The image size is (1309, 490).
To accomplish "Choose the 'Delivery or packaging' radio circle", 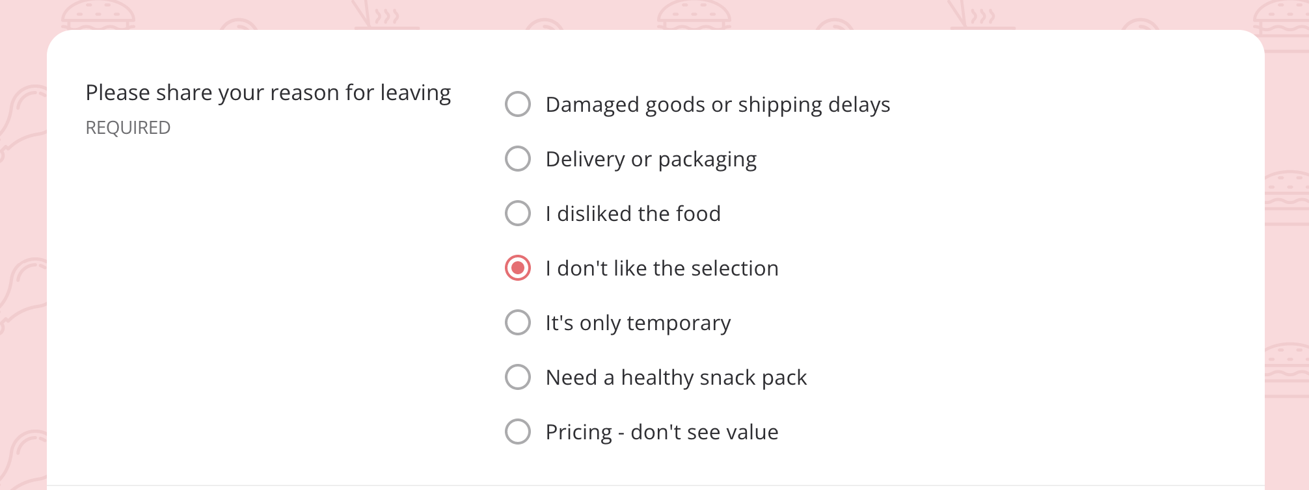I will click(x=518, y=159).
